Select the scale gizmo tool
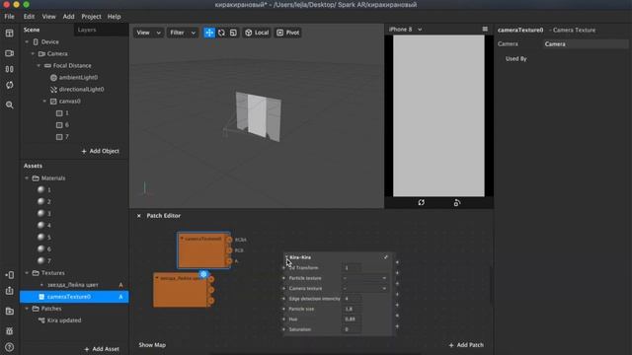This screenshot has width=632, height=355. [x=233, y=33]
